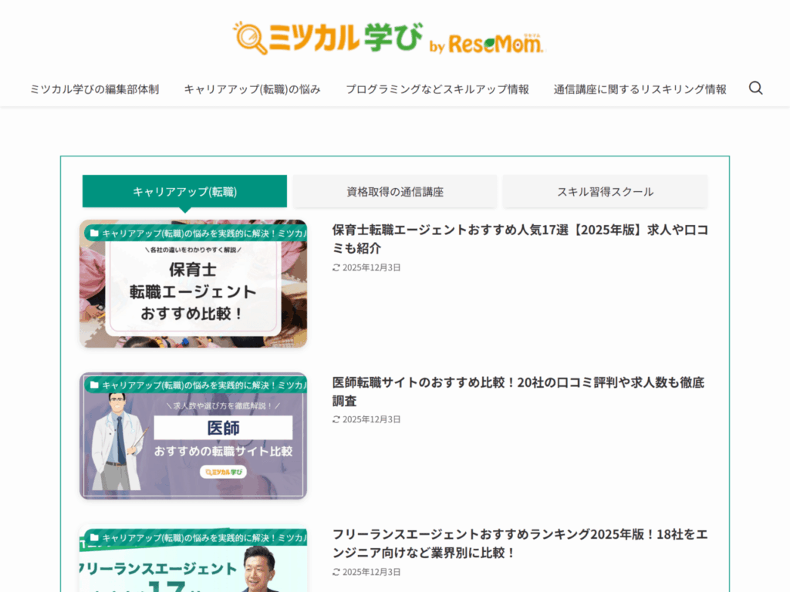
Task: Click update icon beside 医師 article date
Action: (x=336, y=419)
